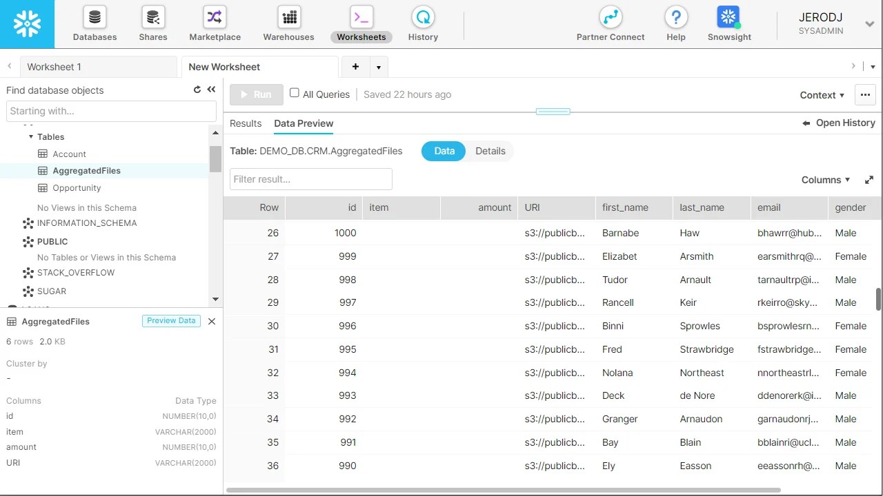Enable the All Queries checkbox
883x496 pixels.
coord(295,92)
